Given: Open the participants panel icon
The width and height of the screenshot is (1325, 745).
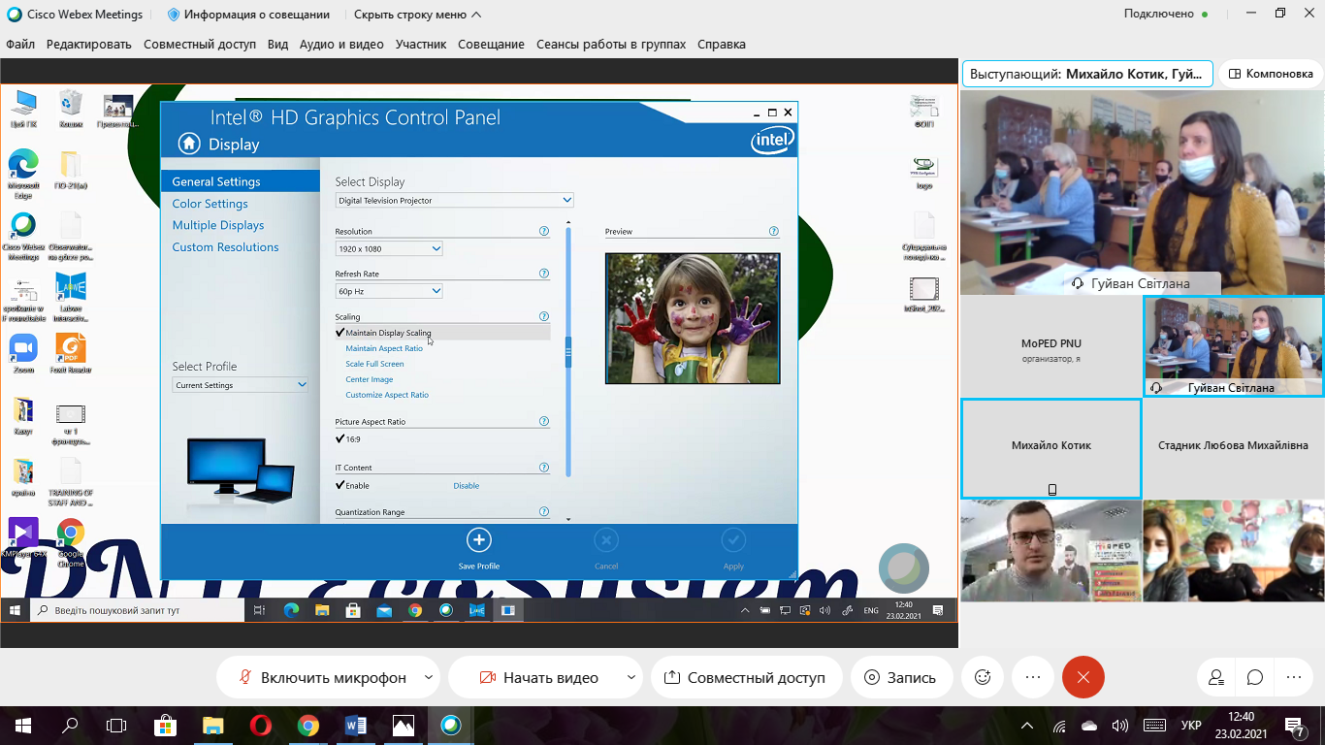Looking at the screenshot, I should point(1216,677).
